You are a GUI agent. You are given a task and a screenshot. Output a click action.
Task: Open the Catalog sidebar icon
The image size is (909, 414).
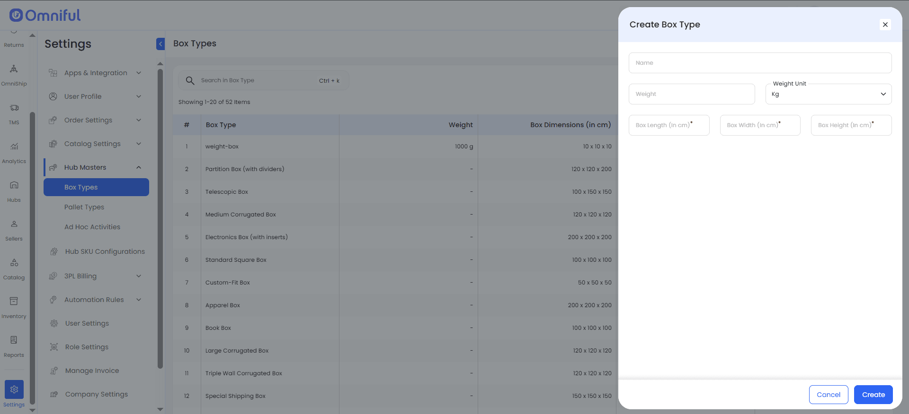point(14,263)
